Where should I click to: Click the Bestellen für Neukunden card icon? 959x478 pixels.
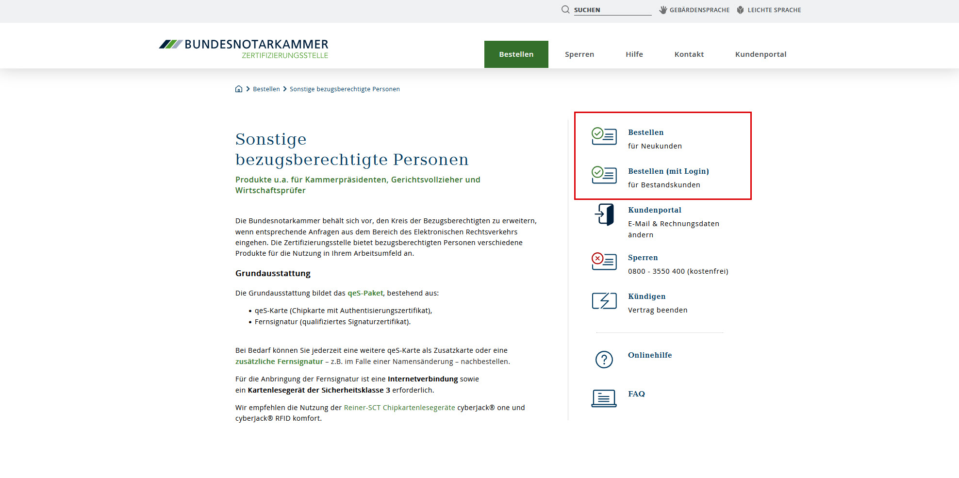pos(604,136)
